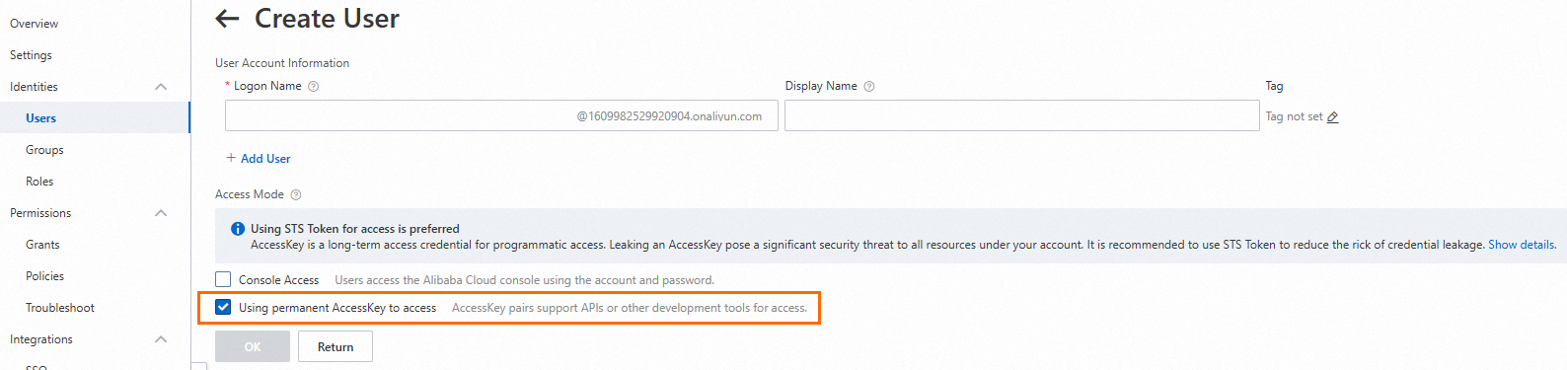Click the Logon Name input field
Viewport: 1567px width, 370px height.
point(501,115)
